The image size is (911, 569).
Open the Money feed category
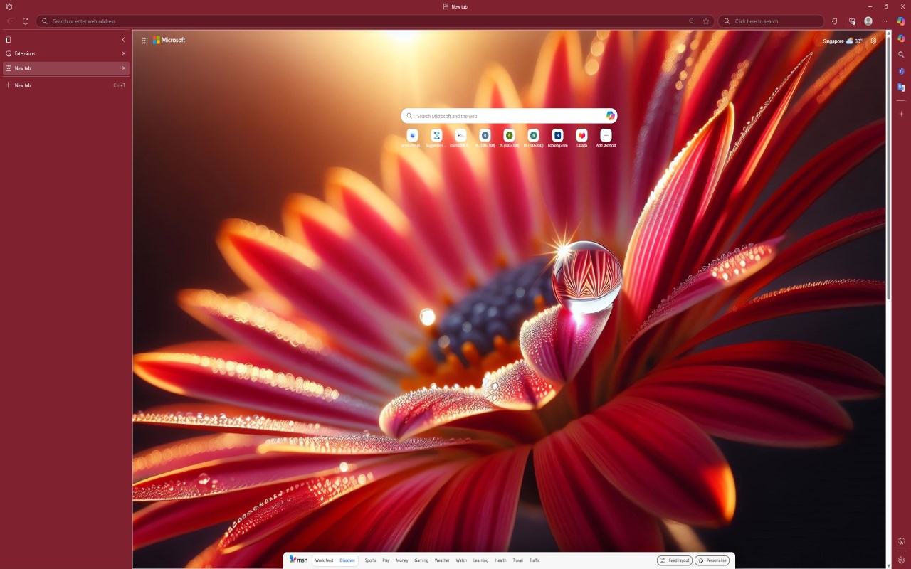402,560
